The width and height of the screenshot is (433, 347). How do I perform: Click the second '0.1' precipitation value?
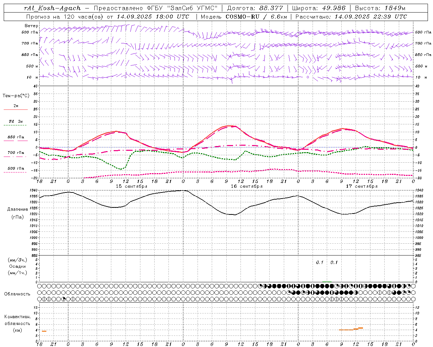point(334,263)
